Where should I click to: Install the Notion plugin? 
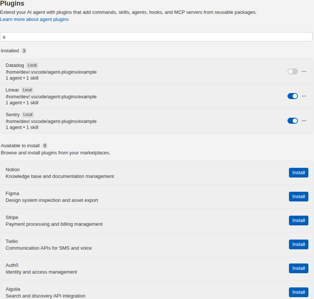[298, 173]
